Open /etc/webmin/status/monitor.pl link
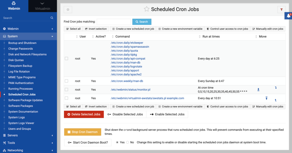This screenshot has height=153, width=292. [131, 90]
